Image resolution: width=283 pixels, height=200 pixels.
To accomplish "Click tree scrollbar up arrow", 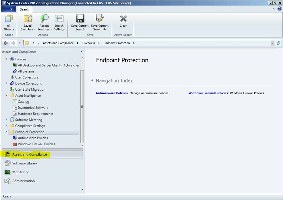I will [82, 58].
